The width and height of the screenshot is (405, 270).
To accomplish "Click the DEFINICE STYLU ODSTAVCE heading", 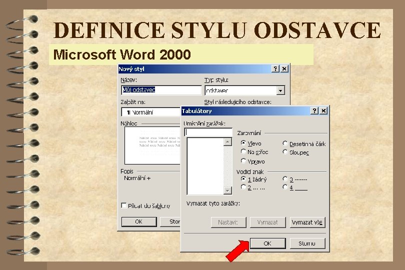I will tap(217, 30).
